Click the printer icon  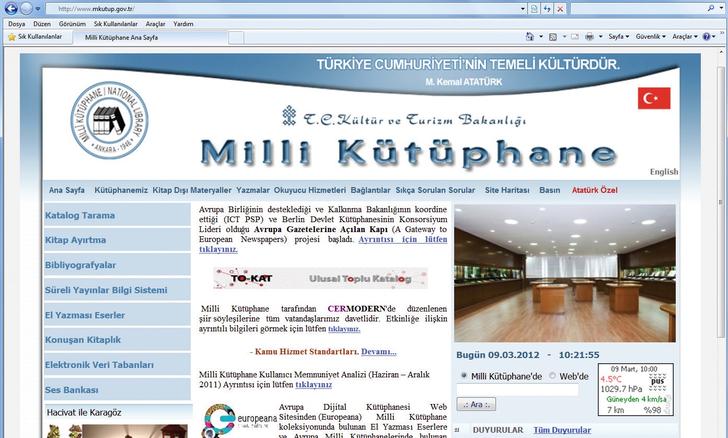[590, 37]
